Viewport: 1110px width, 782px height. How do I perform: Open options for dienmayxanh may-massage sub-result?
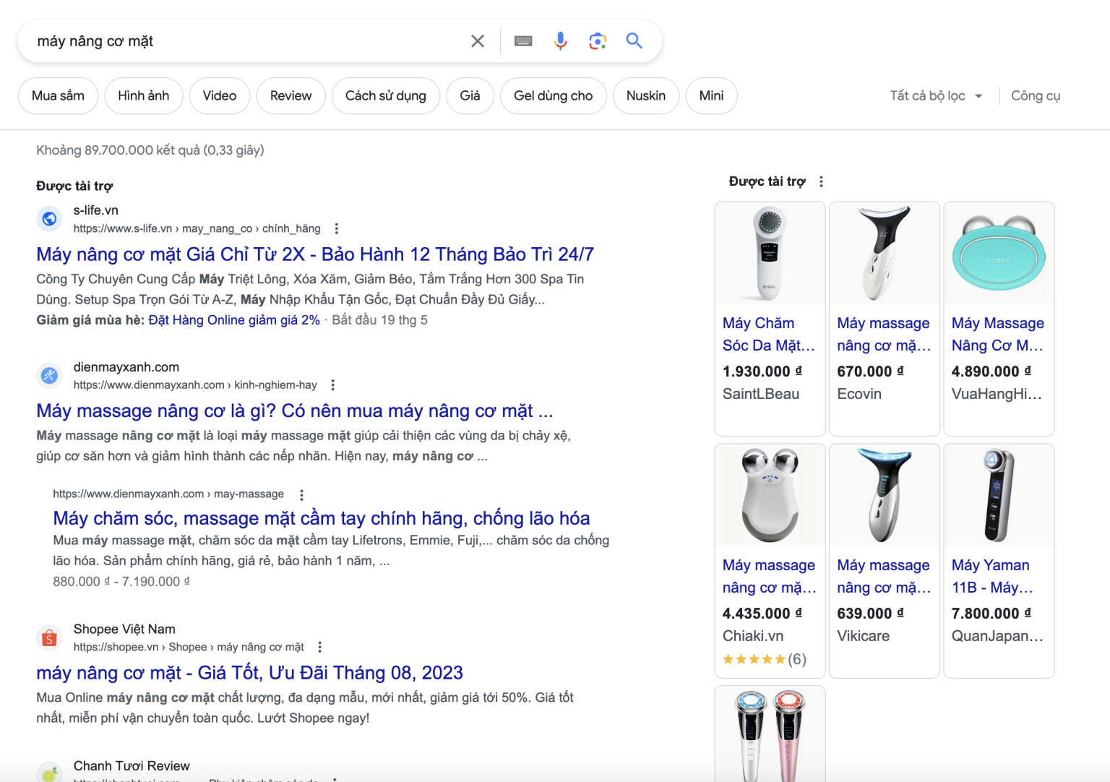(301, 494)
